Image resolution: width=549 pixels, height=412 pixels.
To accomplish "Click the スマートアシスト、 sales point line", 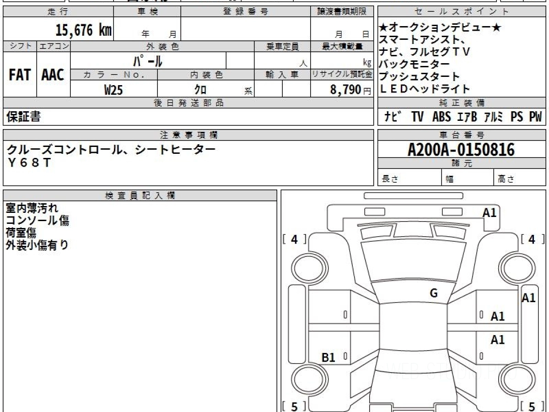I will [422, 40].
